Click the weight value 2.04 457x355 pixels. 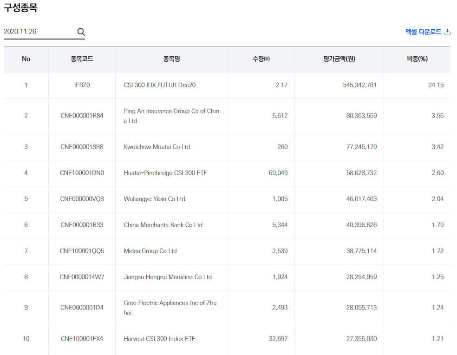coord(437,199)
